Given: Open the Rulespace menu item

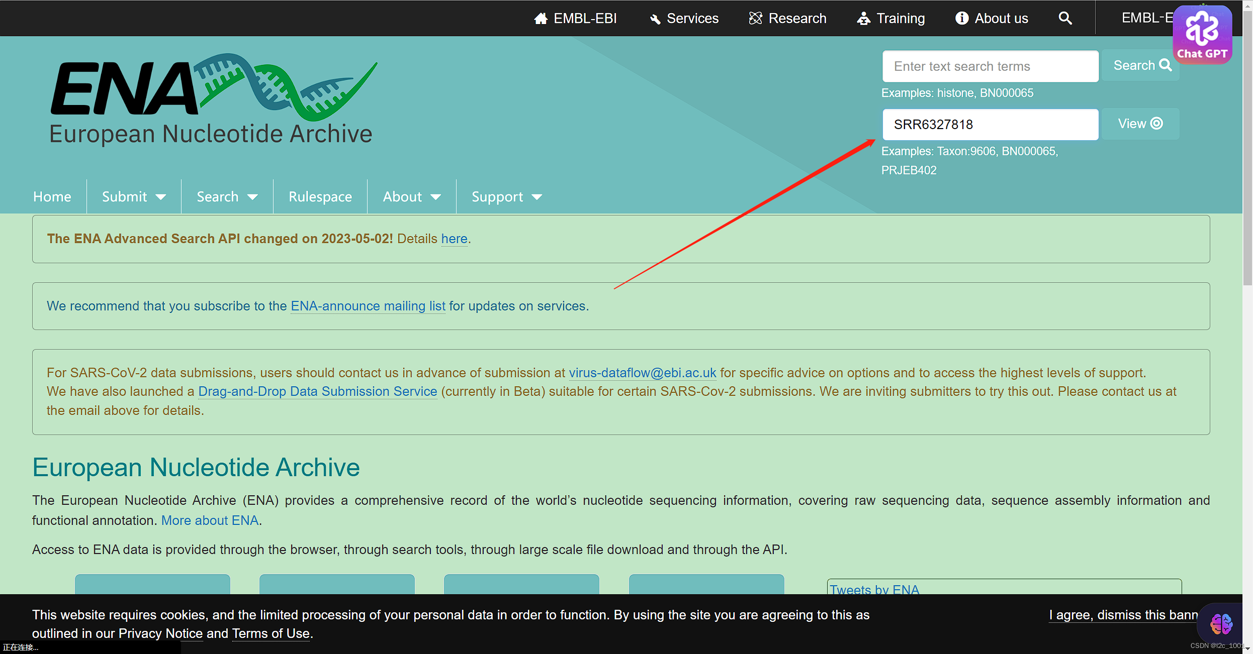Looking at the screenshot, I should point(320,197).
